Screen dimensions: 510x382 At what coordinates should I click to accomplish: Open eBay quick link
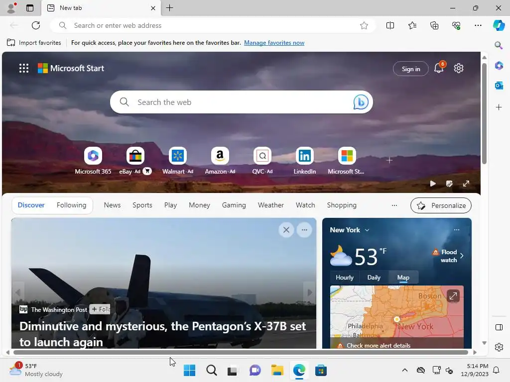tap(135, 161)
